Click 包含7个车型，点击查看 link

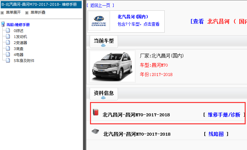(x=138, y=24)
